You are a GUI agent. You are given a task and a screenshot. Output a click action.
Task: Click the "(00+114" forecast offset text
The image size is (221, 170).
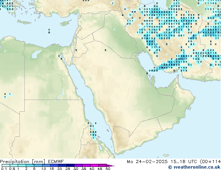pyautogui.click(x=210, y=162)
